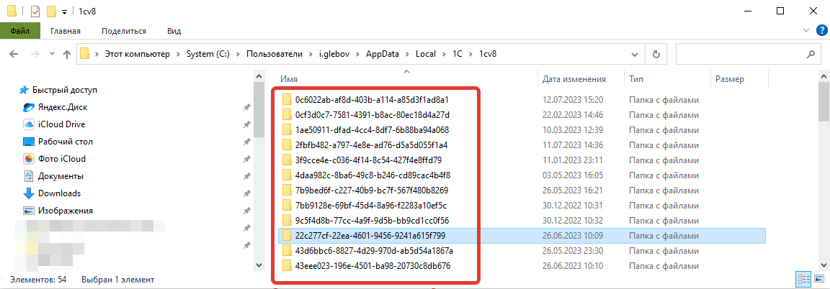Click the Back navigation arrow

[x=14, y=54]
